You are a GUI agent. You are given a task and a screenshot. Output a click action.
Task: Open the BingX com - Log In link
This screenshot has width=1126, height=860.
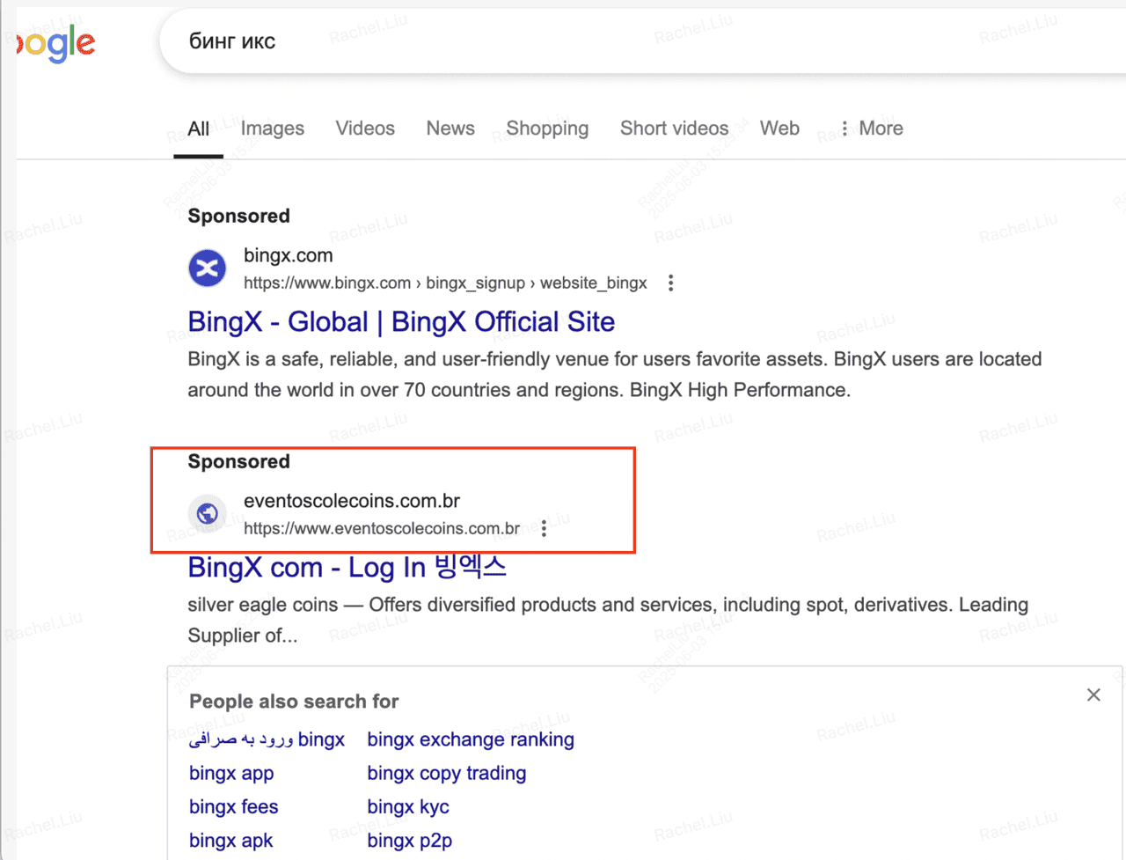tap(347, 568)
